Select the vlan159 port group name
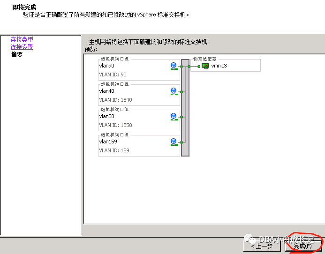This screenshot has height=254, width=325. pyautogui.click(x=108, y=142)
